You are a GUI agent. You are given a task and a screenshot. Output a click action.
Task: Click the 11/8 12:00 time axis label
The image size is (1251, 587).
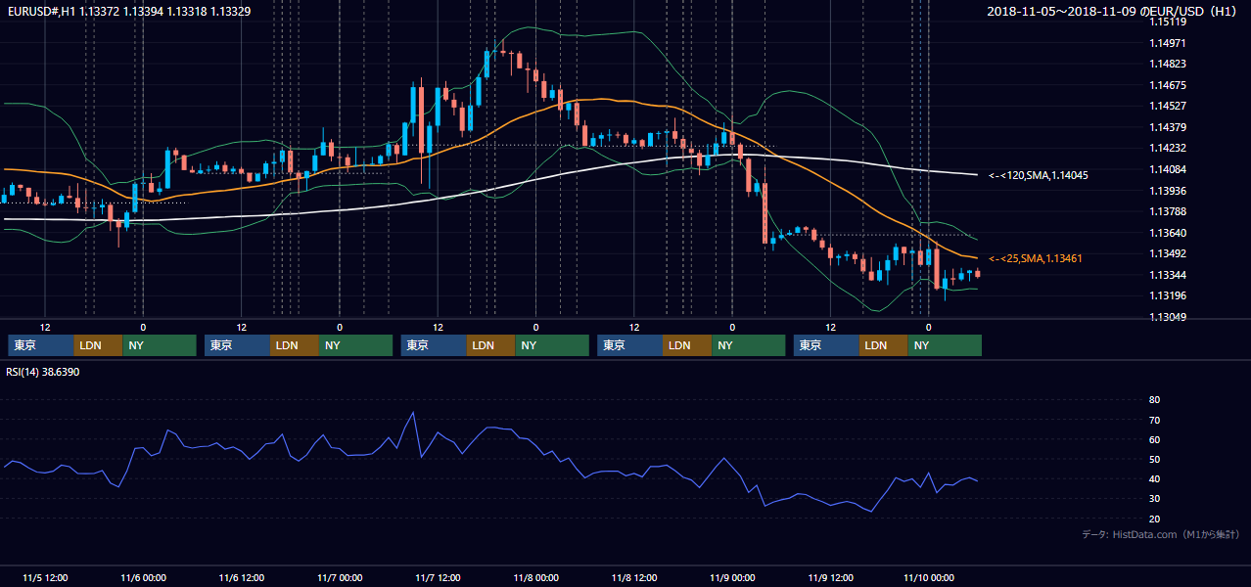click(634, 577)
